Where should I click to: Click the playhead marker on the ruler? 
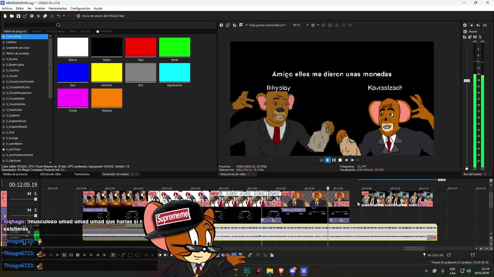[x=328, y=188]
